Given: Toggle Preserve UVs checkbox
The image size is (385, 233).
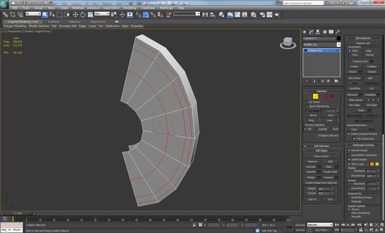Looking at the screenshot, I should tap(350, 61).
